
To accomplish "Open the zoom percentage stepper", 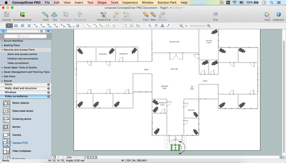I will 85,157.
